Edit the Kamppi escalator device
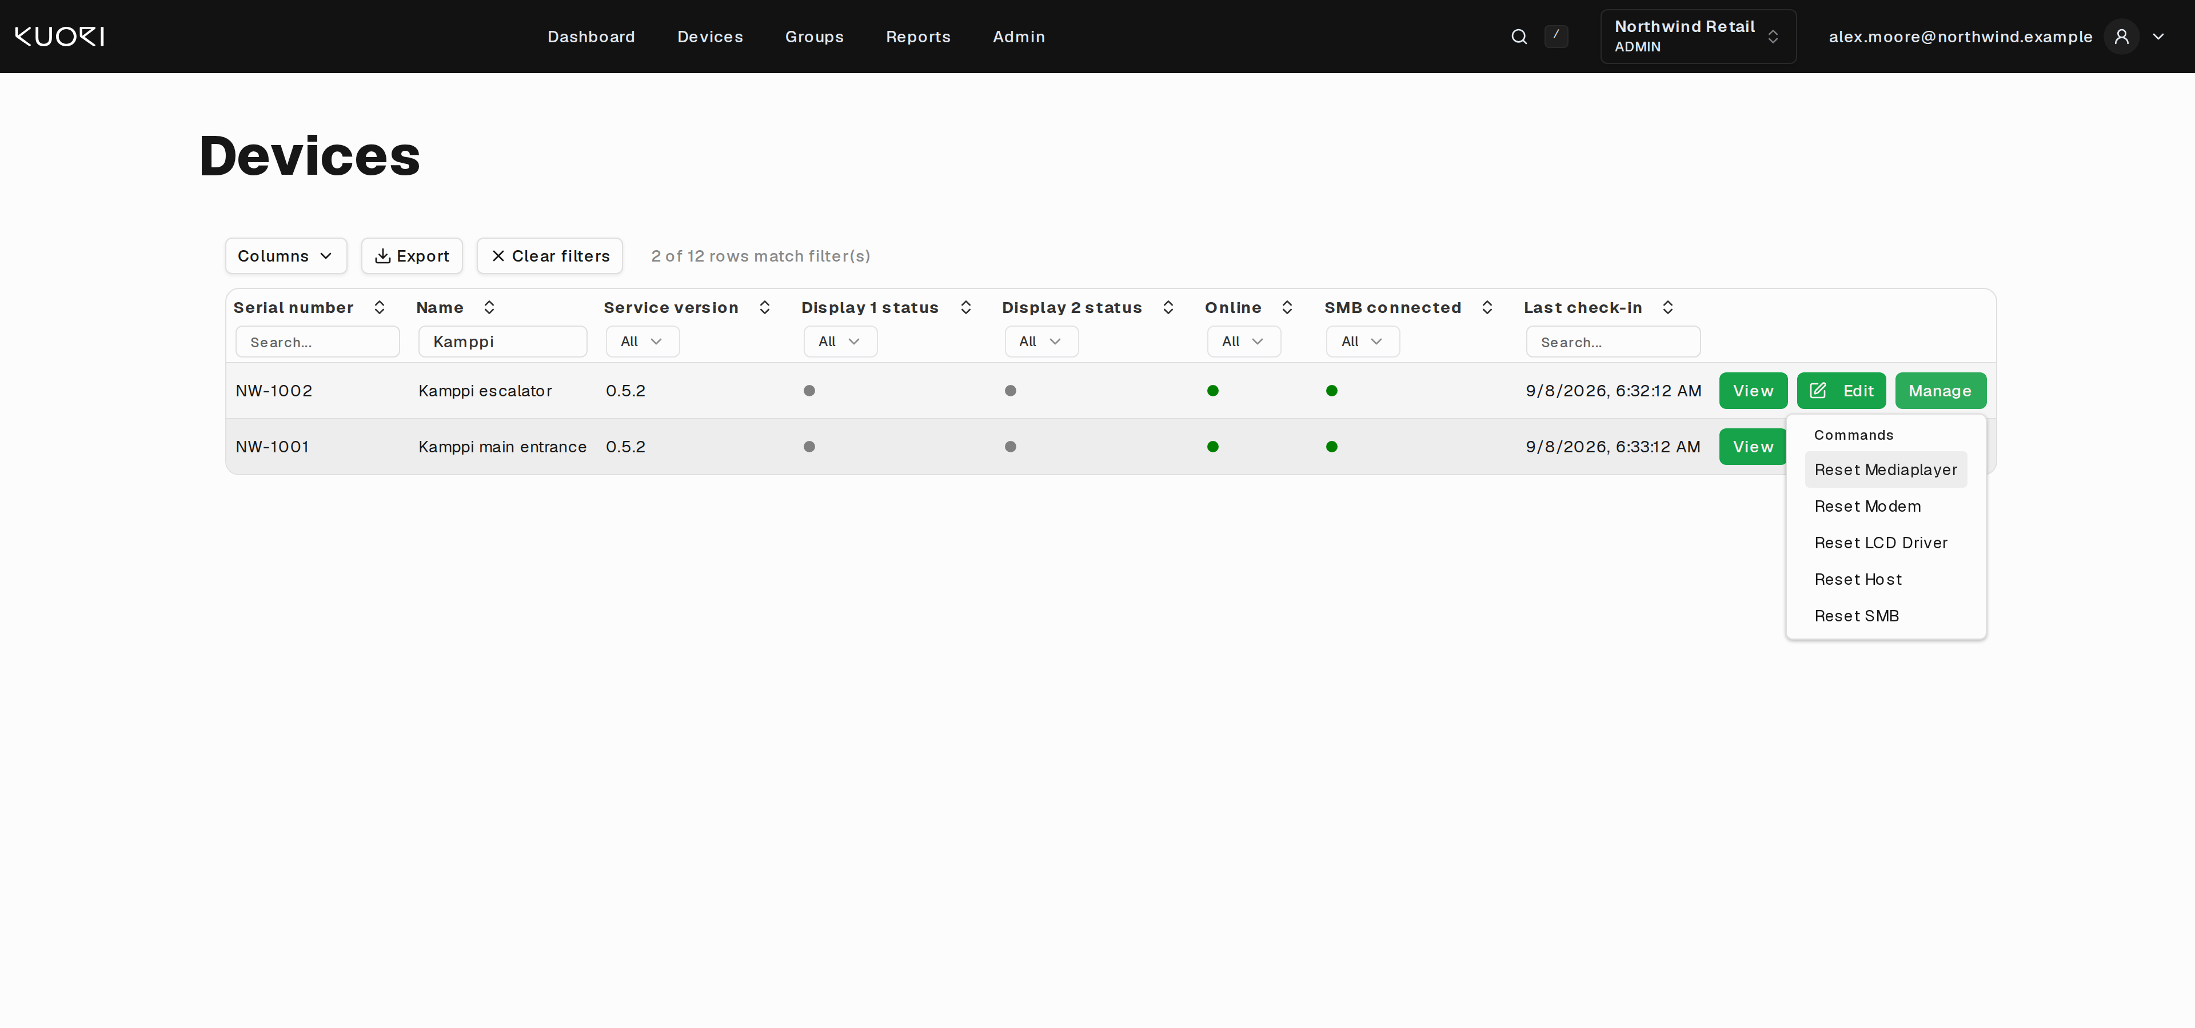 (x=1841, y=391)
